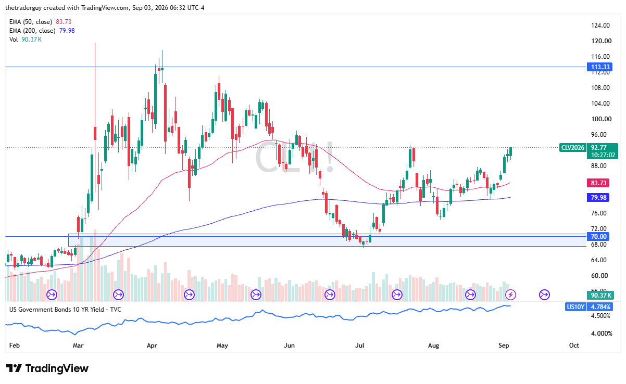Open the July contract rollover marker
The width and height of the screenshot is (626, 384).
[x=397, y=295]
